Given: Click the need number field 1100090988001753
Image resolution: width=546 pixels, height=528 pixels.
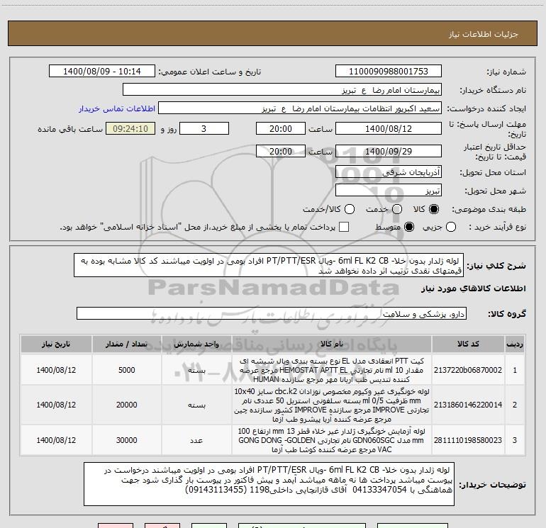Looking at the screenshot, I should [x=389, y=72].
